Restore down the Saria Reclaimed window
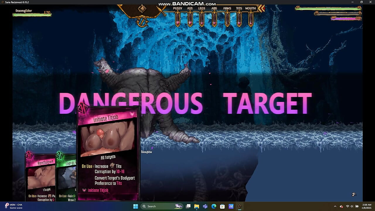The height and width of the screenshot is (211, 375). 362,2
